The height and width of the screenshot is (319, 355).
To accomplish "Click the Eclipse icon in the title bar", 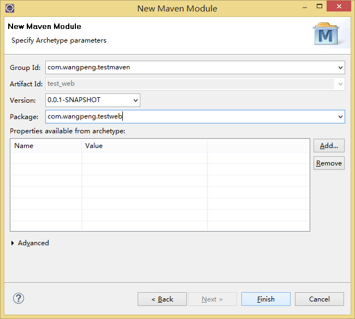I will click(x=10, y=8).
